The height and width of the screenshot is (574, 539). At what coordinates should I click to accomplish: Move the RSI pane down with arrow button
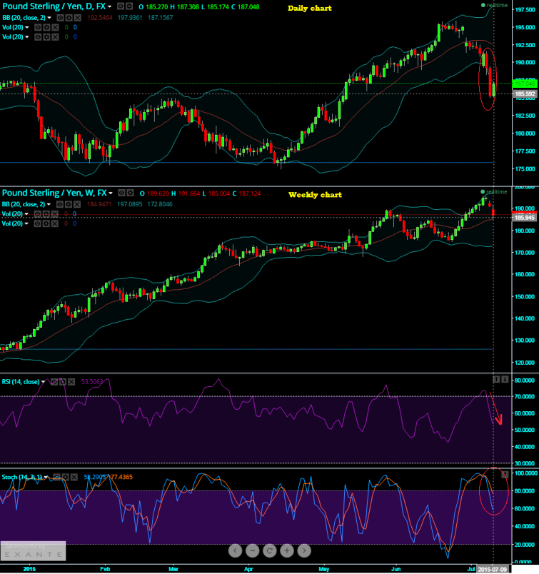[505, 380]
